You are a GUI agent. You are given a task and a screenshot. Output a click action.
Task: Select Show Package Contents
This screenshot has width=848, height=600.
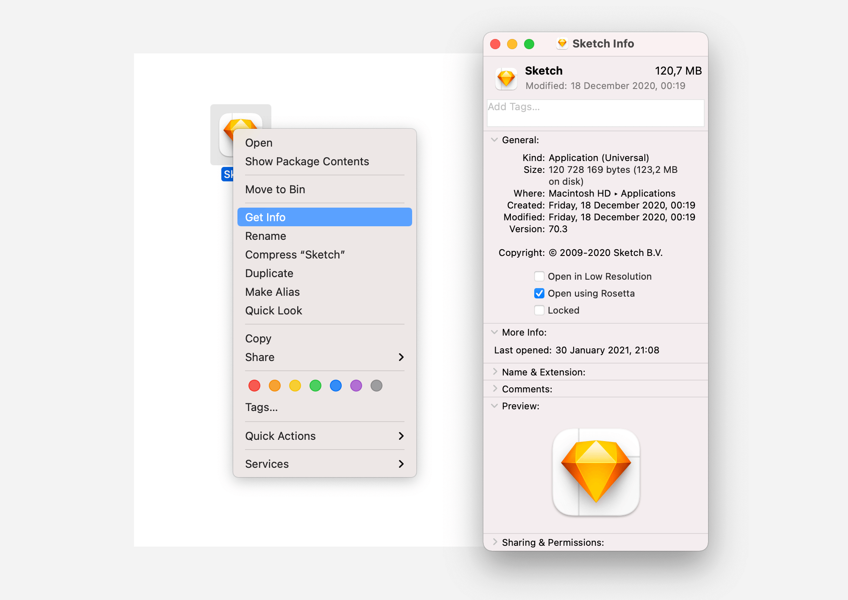click(x=325, y=161)
